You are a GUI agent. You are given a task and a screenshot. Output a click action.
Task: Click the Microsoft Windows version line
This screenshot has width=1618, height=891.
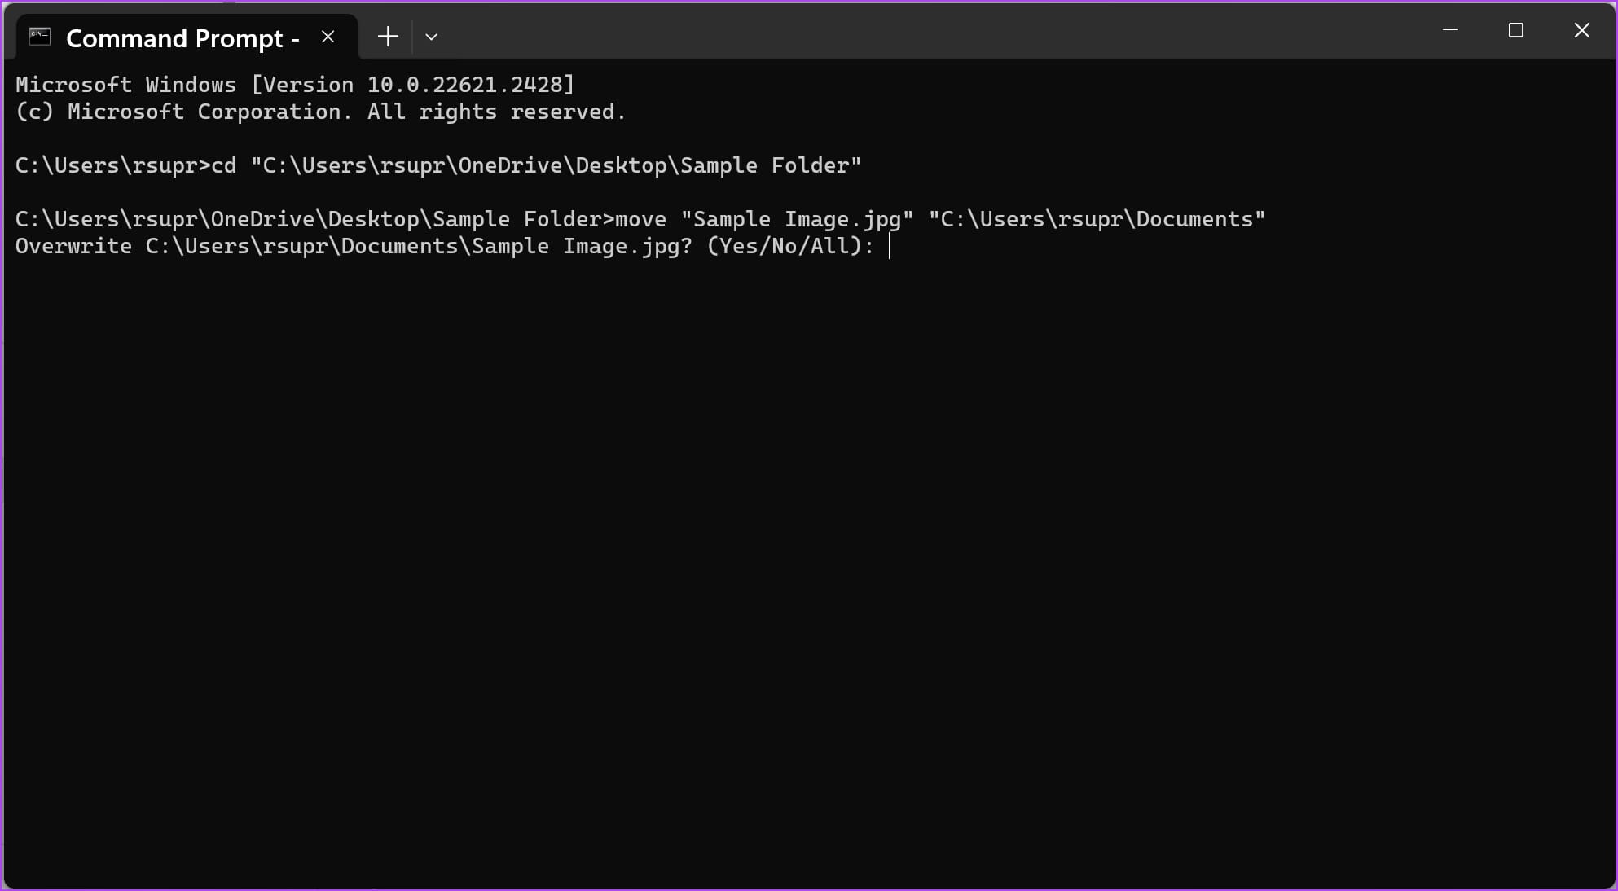pyautogui.click(x=295, y=85)
